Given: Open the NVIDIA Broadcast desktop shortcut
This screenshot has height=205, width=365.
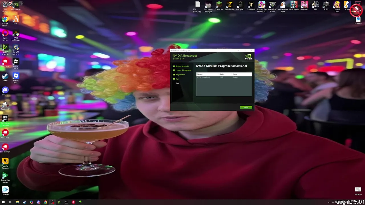Looking at the screenshot, I should 5,50.
